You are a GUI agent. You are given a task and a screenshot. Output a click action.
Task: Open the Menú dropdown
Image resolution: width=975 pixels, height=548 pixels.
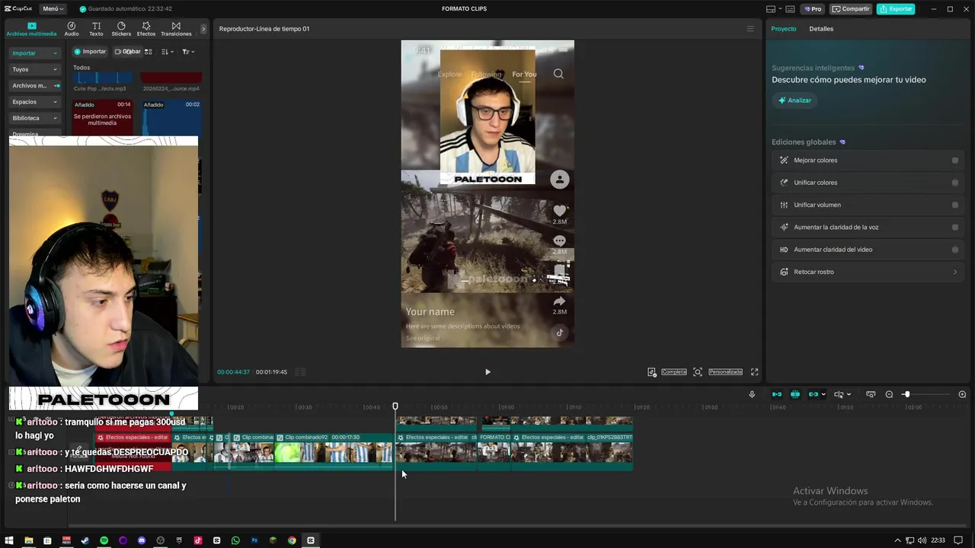pos(53,9)
